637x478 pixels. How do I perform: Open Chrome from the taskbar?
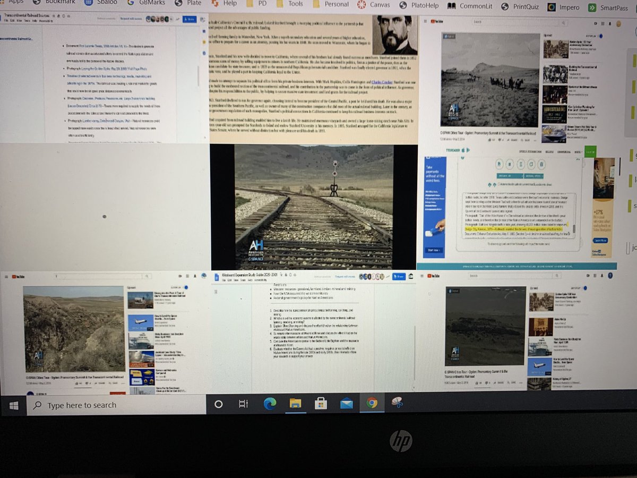click(372, 404)
